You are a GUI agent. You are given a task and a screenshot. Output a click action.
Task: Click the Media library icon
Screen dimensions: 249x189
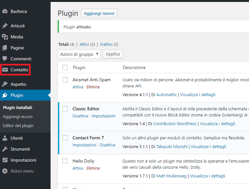[x=5, y=37]
